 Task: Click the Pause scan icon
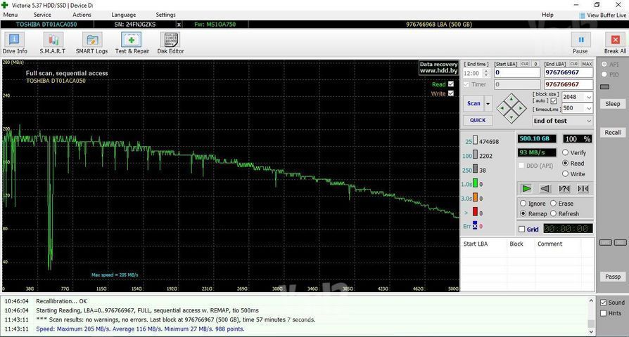581,39
